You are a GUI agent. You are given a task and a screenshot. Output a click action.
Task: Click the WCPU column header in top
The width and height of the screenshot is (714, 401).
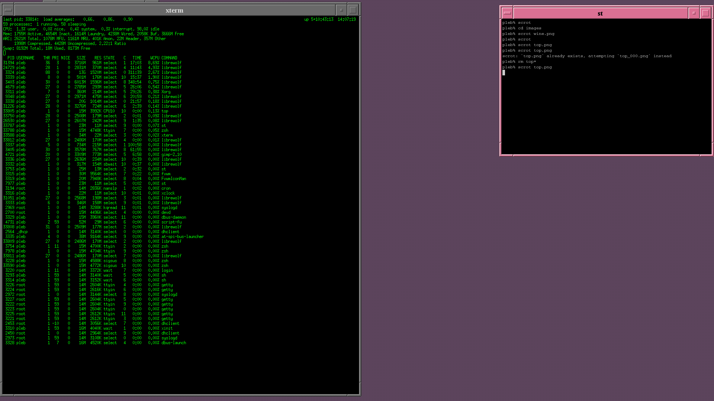click(154, 58)
